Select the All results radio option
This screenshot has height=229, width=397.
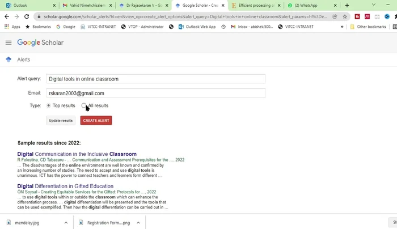[84, 105]
